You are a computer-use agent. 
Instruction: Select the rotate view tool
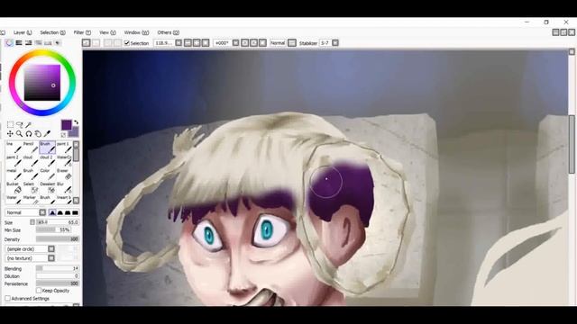29,134
